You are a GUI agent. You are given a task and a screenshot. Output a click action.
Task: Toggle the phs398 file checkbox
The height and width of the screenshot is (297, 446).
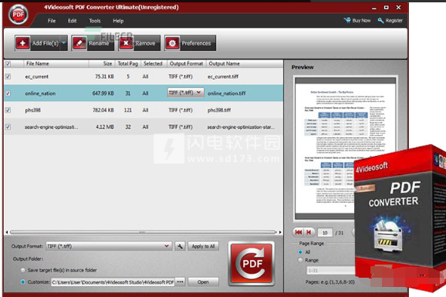pos(8,110)
